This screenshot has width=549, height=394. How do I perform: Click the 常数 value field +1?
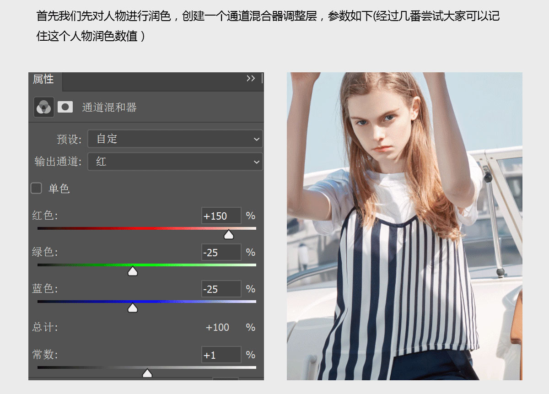coord(221,355)
